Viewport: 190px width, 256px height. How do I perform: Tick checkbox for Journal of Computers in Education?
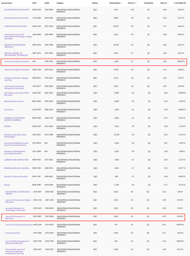(3, 217)
